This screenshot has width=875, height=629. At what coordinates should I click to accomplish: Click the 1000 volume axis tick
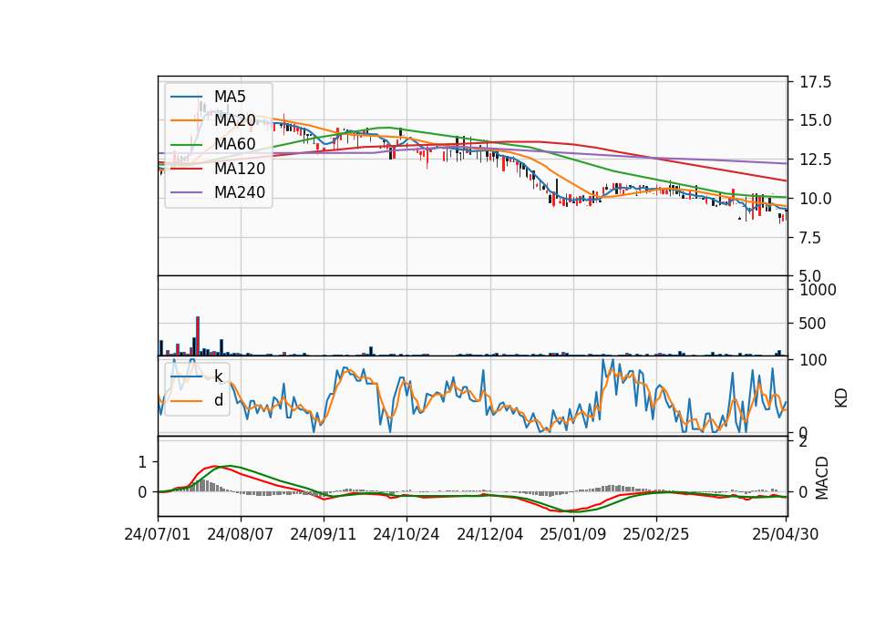coord(818,290)
